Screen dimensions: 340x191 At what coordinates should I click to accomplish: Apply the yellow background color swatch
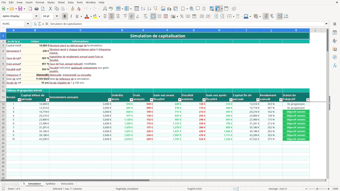click(x=95, y=16)
